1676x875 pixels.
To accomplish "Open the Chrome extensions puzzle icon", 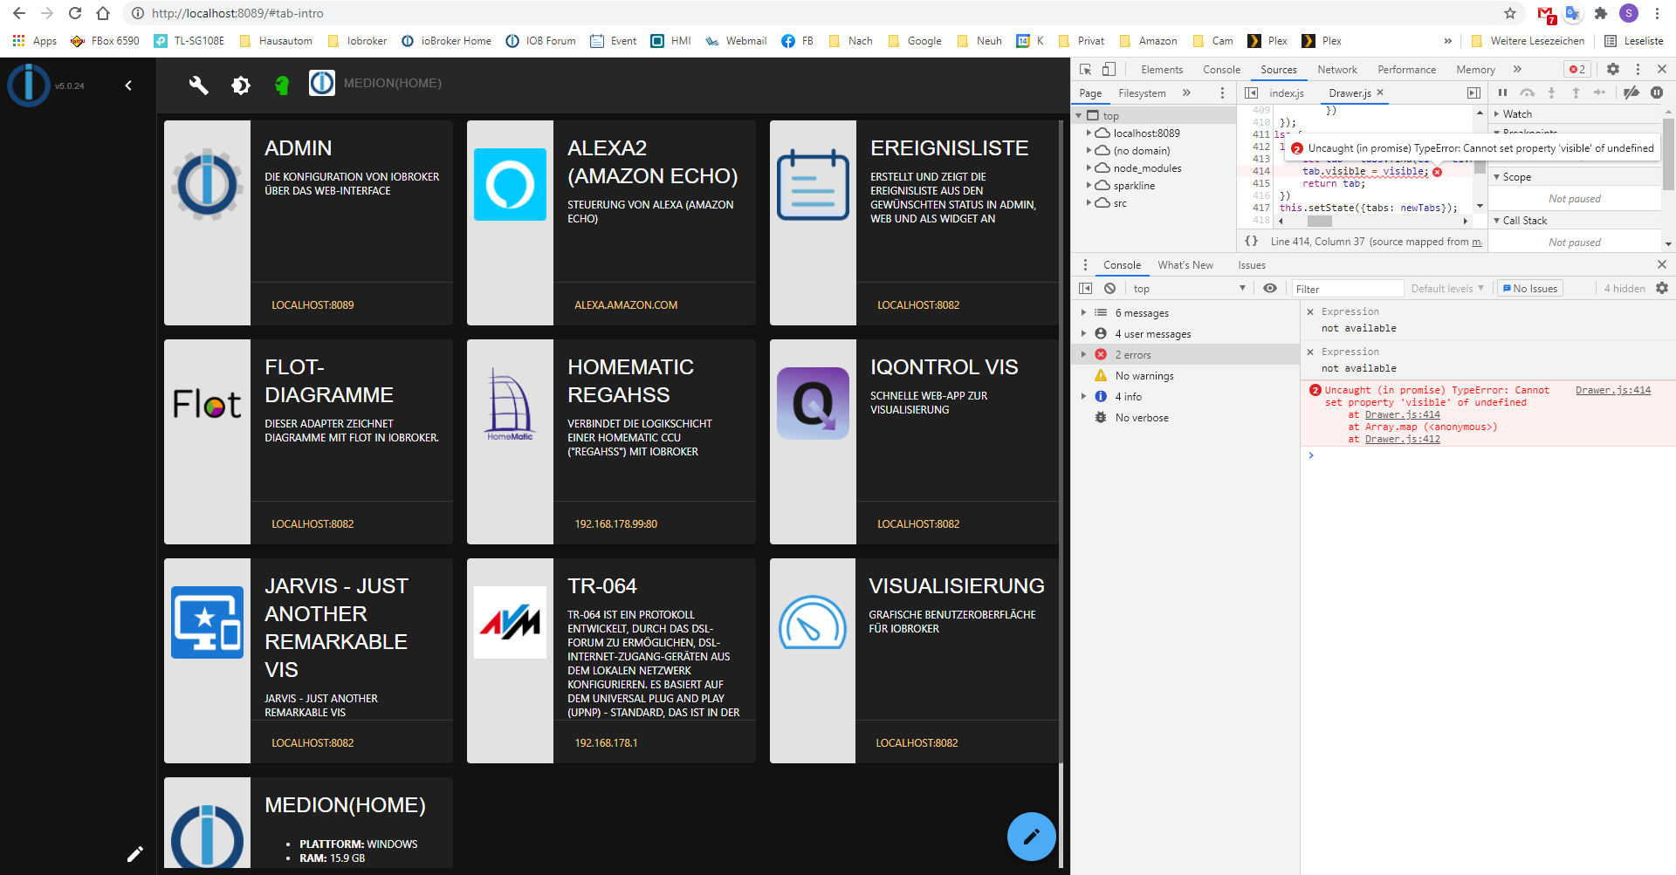I will [x=1601, y=13].
